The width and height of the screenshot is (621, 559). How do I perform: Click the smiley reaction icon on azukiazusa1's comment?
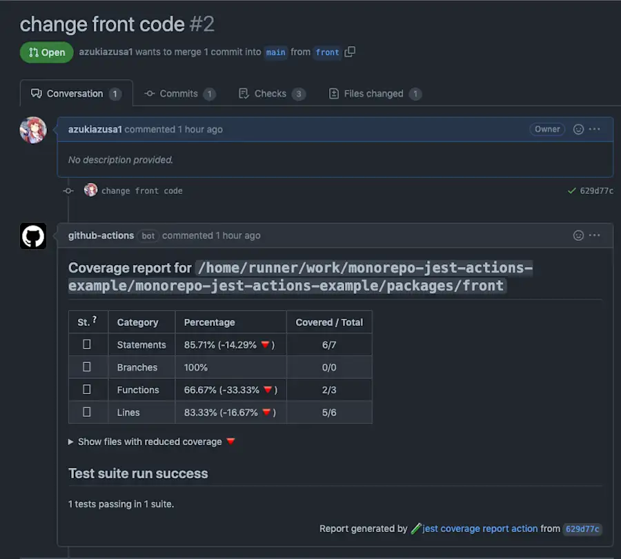[x=578, y=129]
